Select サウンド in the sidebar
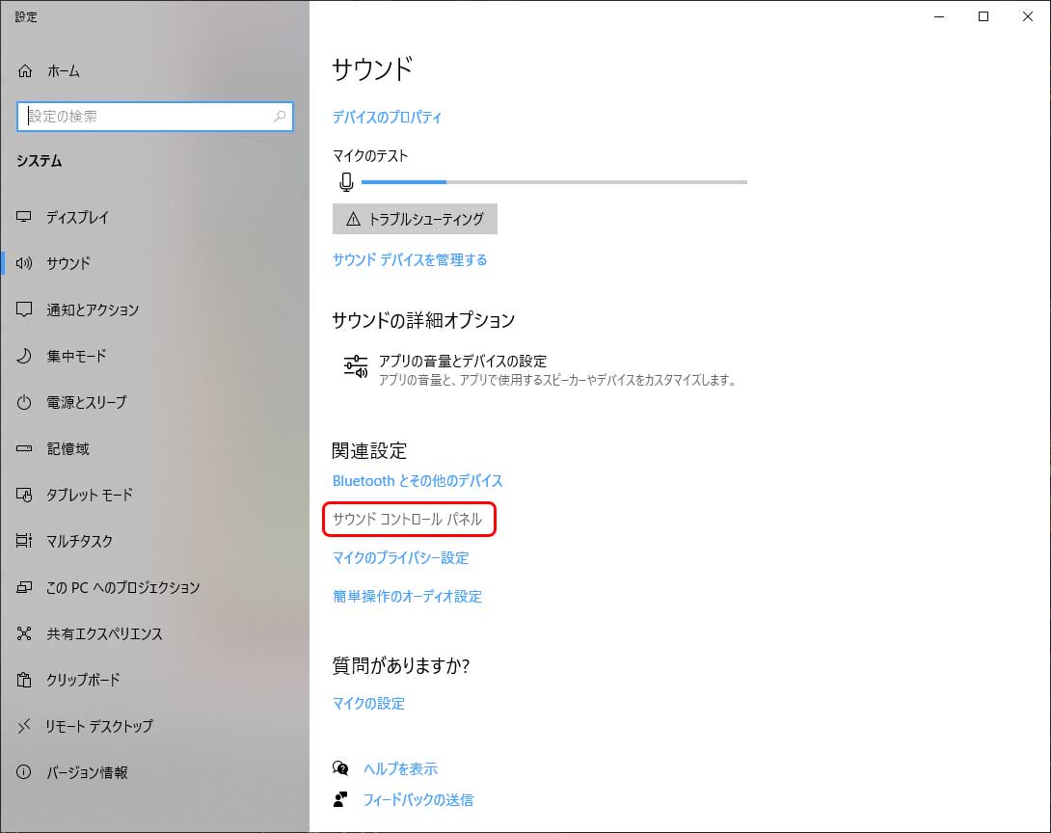The width and height of the screenshot is (1051, 833). (68, 263)
